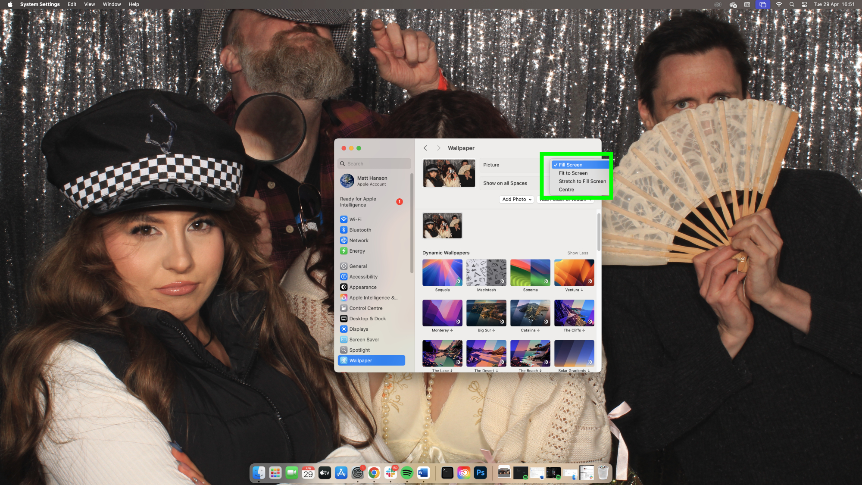This screenshot has height=485, width=862.
Task: Select the Sonoma dynamic wallpaper
Action: tap(530, 273)
